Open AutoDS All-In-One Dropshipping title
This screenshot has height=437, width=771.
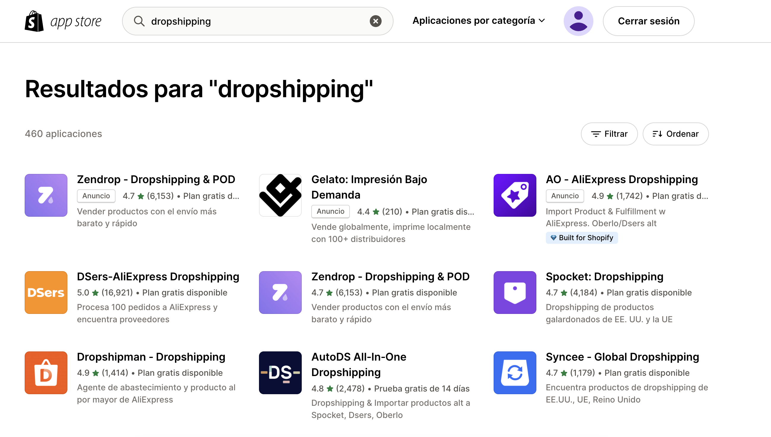pyautogui.click(x=359, y=364)
